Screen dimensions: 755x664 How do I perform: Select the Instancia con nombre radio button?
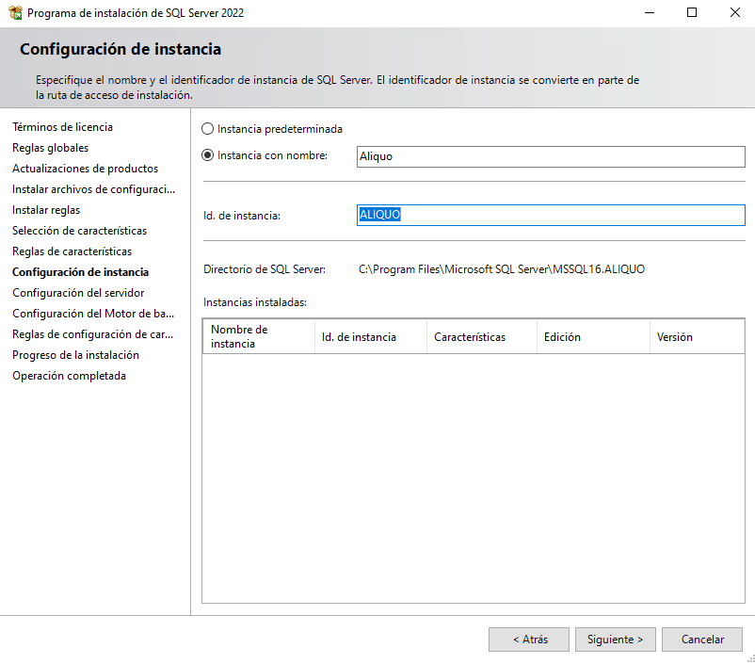click(208, 155)
